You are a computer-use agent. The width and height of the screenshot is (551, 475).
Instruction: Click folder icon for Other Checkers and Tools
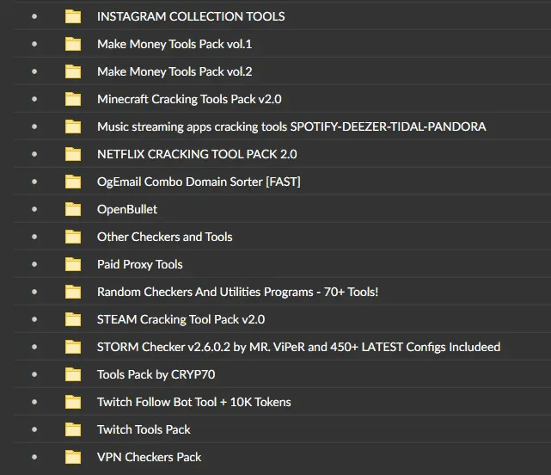pyautogui.click(x=73, y=237)
